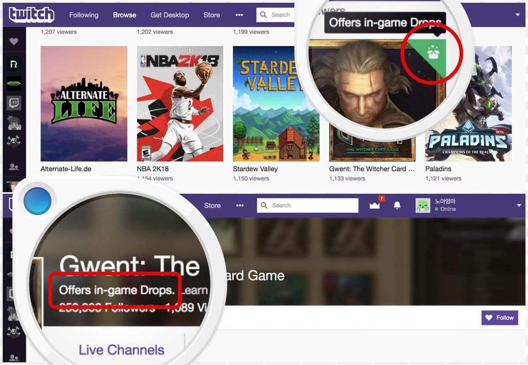Click the purple Follow button
Image resolution: width=528 pixels, height=365 pixels.
(500, 317)
